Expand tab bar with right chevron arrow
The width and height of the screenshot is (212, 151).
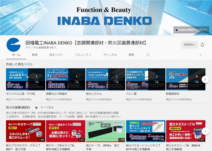[201, 55]
